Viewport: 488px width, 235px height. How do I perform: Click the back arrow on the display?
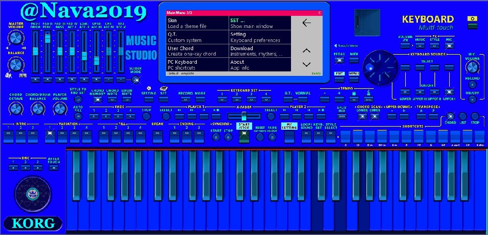(x=306, y=23)
